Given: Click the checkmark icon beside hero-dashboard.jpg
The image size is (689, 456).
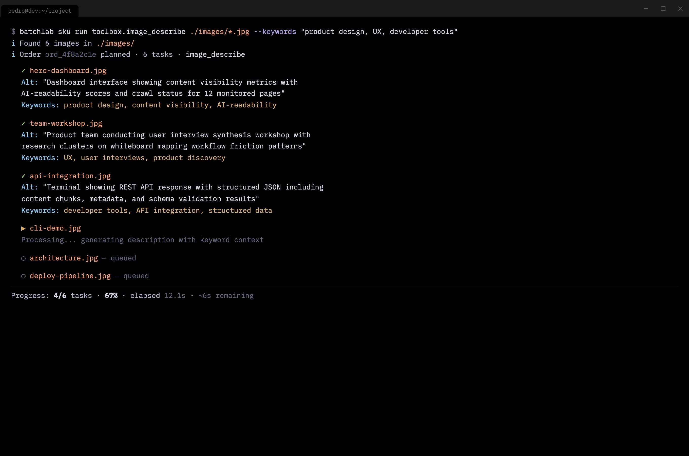Looking at the screenshot, I should (x=24, y=71).
